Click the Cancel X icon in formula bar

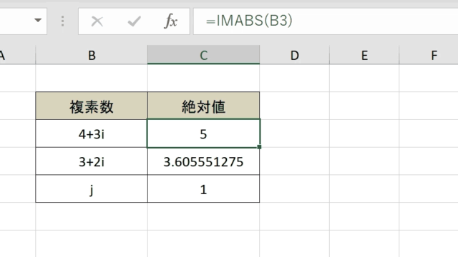(97, 21)
